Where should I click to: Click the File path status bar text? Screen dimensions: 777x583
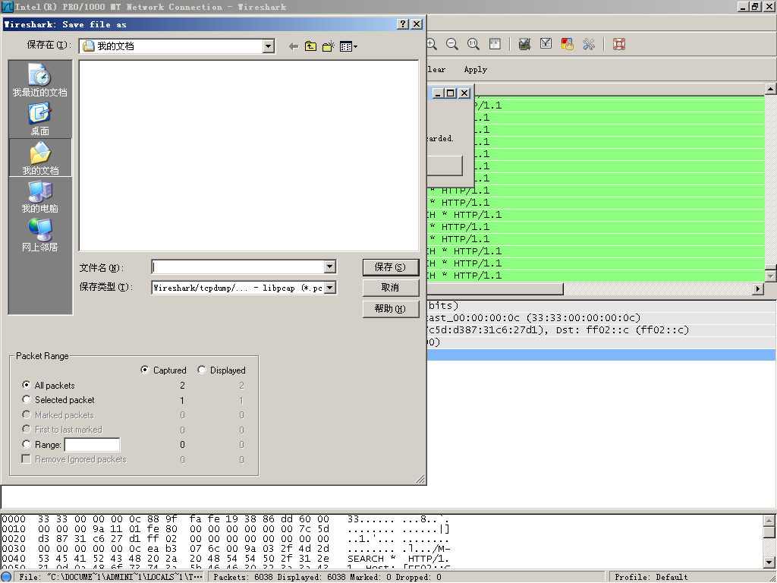111,577
